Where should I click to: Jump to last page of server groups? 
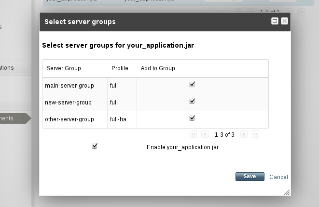click(x=255, y=134)
